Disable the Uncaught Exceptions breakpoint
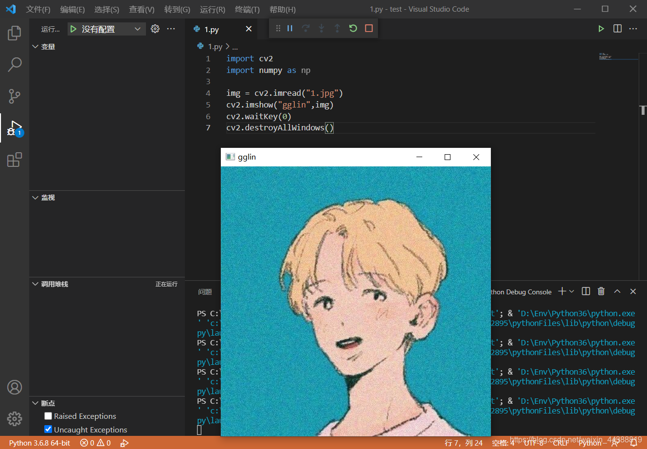 click(48, 430)
